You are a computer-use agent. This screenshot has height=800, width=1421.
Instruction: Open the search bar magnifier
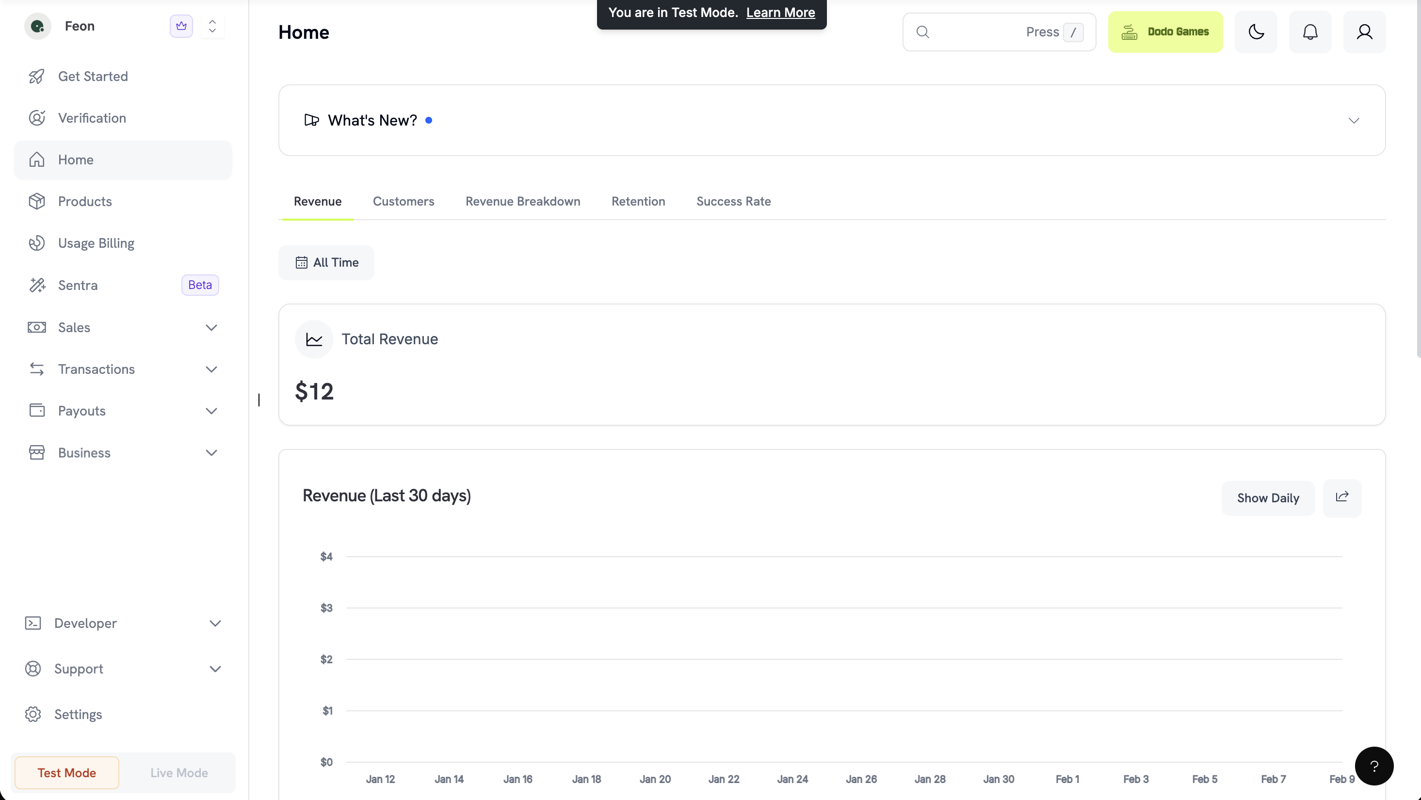pyautogui.click(x=922, y=32)
